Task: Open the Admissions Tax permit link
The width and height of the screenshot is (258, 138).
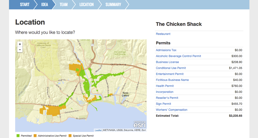Action: 166,50
